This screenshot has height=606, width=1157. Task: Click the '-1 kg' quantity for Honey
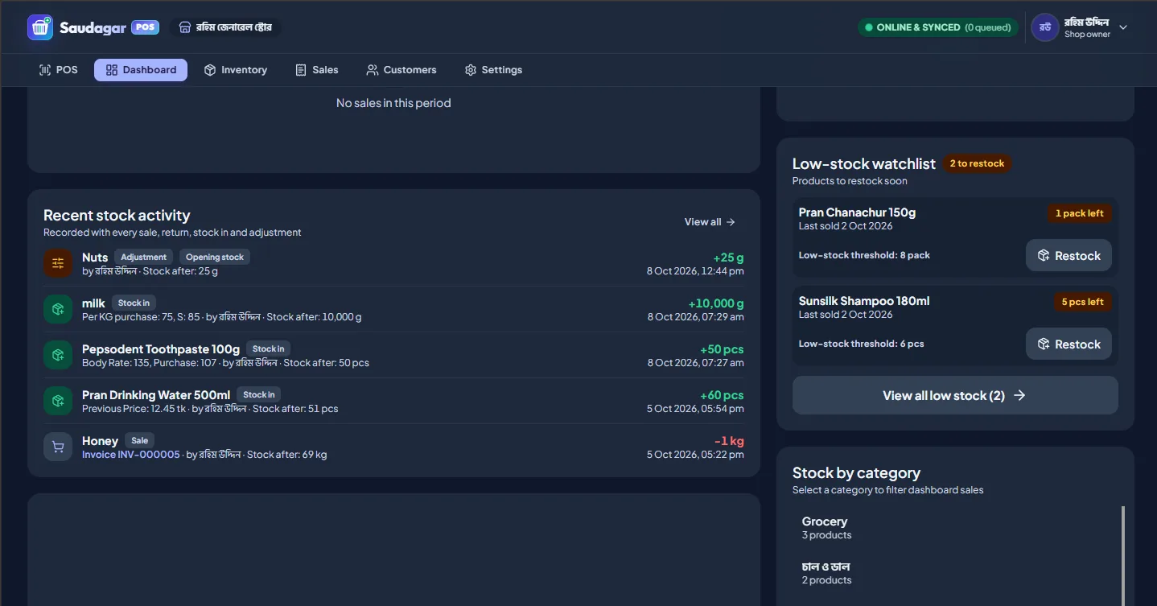(729, 441)
